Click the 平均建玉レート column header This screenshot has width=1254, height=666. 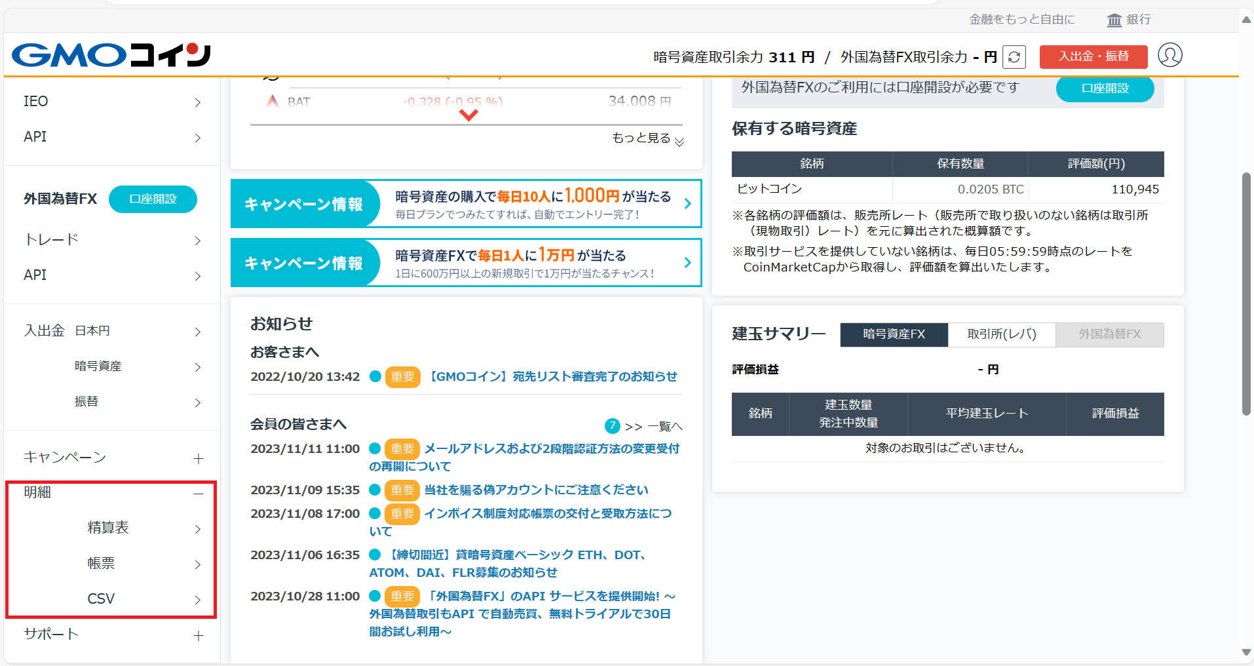[x=987, y=414]
